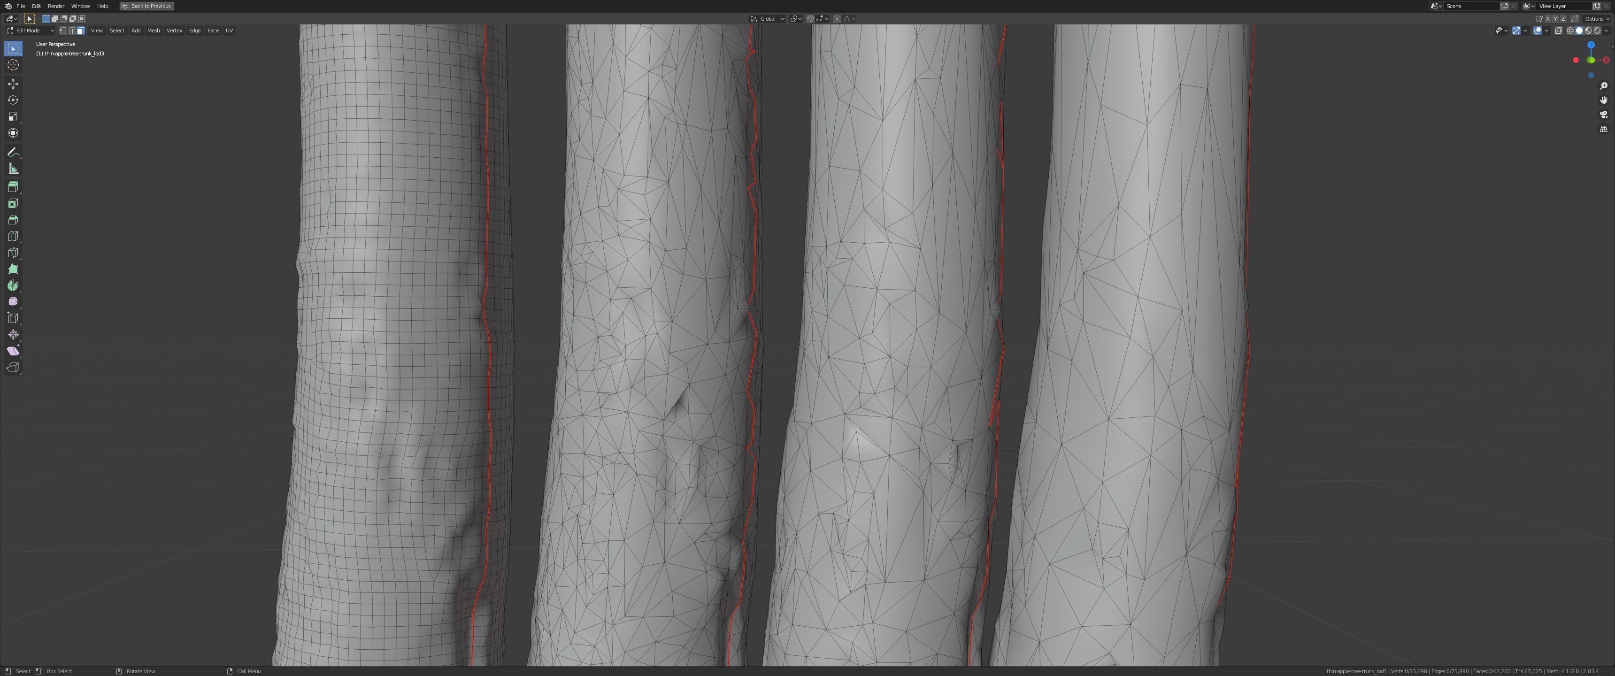Select the Smooth tool
This screenshot has width=1615, height=676.
click(x=13, y=302)
